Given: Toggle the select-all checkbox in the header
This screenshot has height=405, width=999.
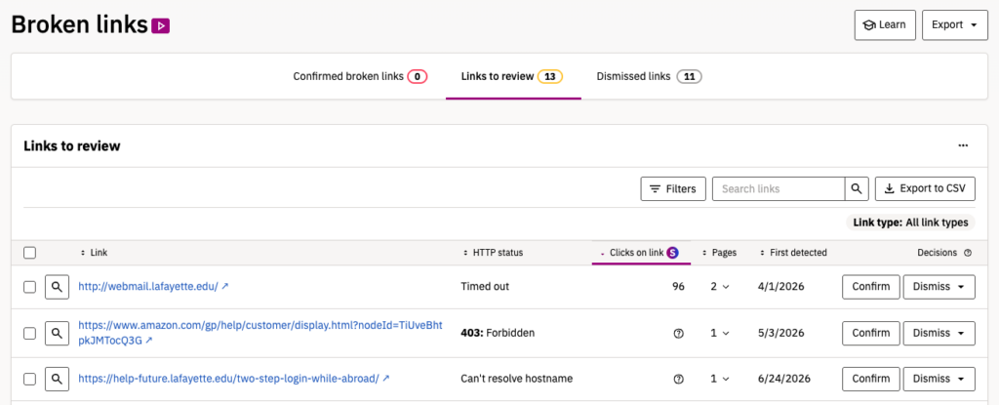Looking at the screenshot, I should [x=29, y=253].
